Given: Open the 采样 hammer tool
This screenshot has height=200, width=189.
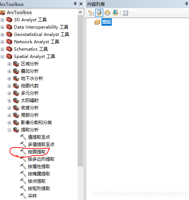Looking at the screenshot, I should coord(32,196).
